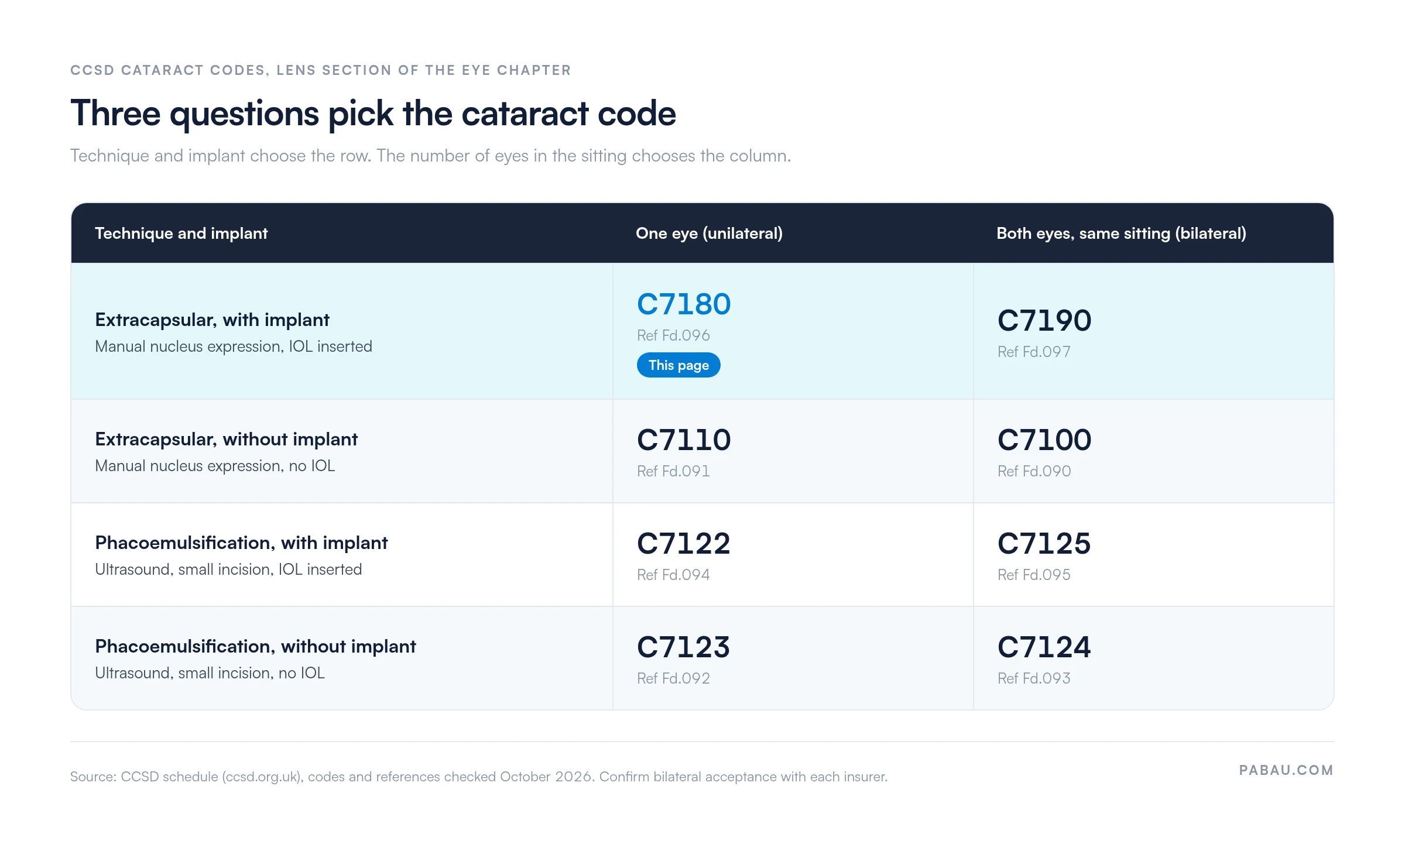This screenshot has height=851, width=1405.
Task: Click the This page badge
Action: point(678,365)
